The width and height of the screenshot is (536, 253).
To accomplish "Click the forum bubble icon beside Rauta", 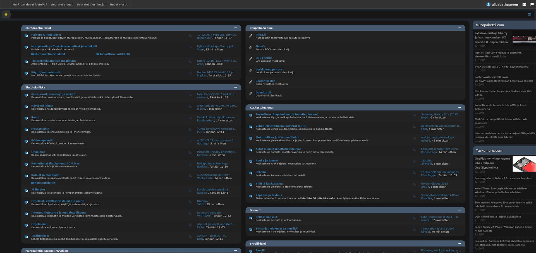I will [x=26, y=118].
